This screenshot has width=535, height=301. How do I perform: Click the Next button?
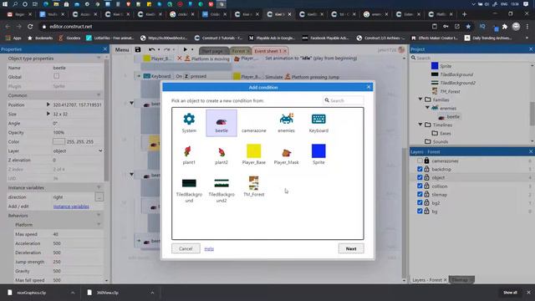(x=351, y=248)
